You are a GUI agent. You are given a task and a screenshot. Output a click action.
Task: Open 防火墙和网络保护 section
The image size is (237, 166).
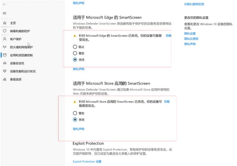(x=21, y=47)
